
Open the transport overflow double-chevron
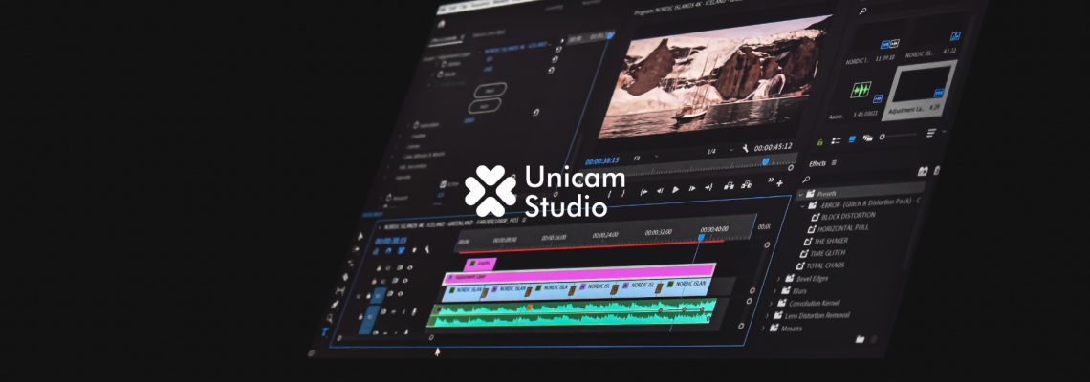point(771,180)
